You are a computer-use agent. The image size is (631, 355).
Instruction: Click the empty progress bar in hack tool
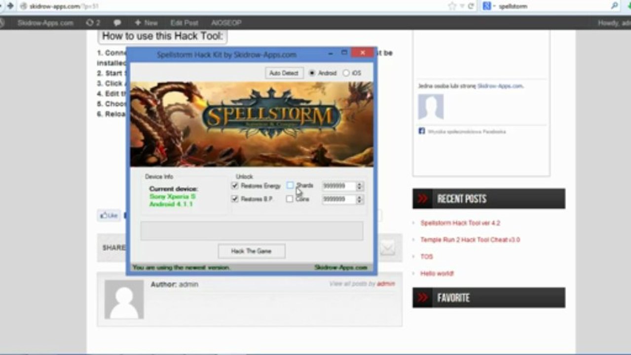tap(252, 231)
